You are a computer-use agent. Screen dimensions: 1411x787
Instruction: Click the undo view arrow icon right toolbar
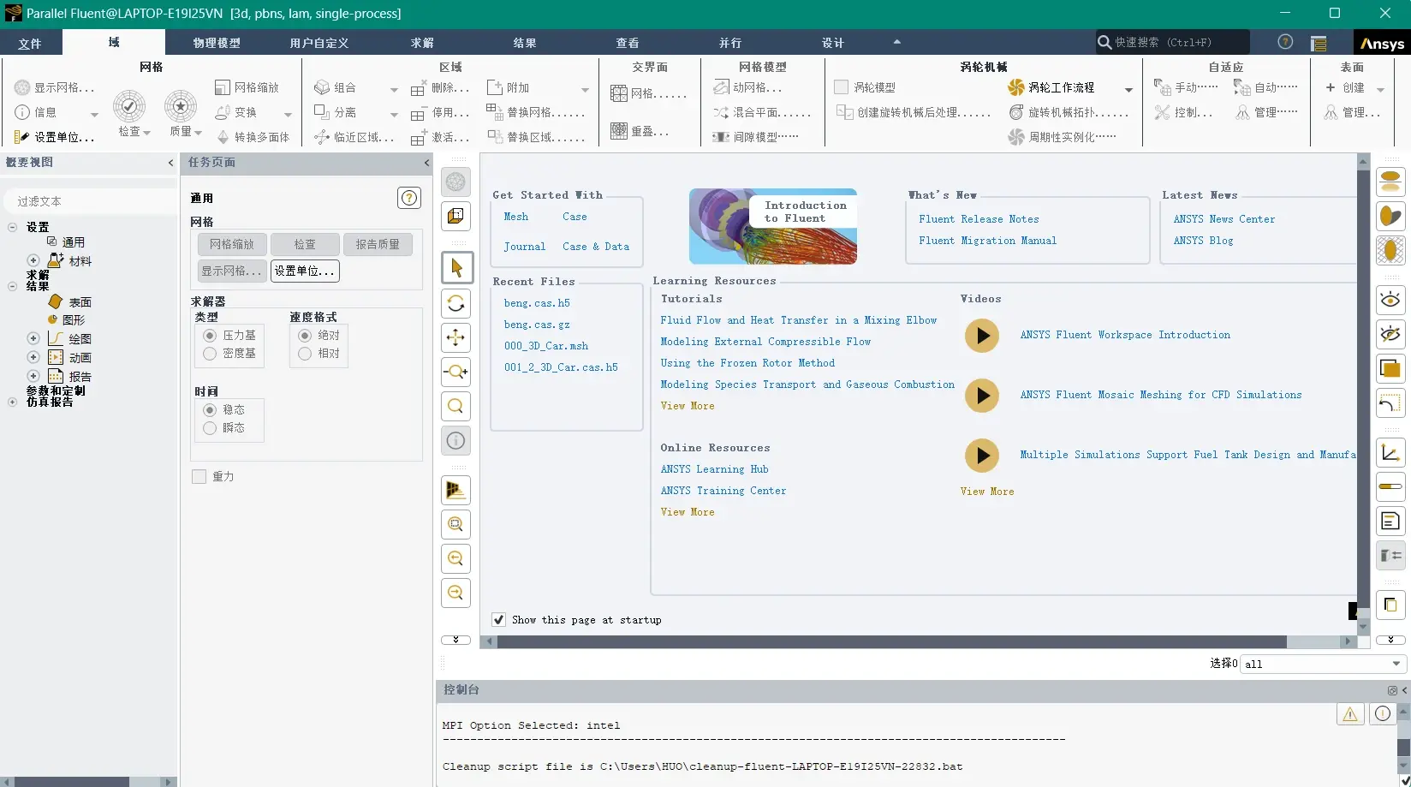coord(1390,402)
